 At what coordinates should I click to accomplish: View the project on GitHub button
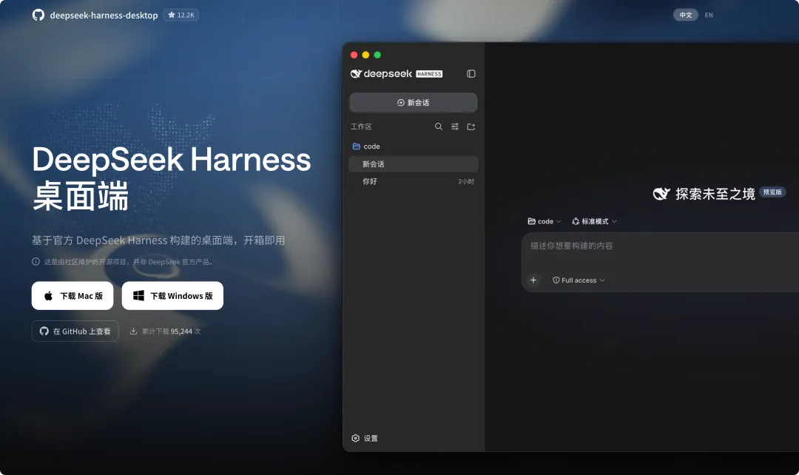click(x=75, y=331)
